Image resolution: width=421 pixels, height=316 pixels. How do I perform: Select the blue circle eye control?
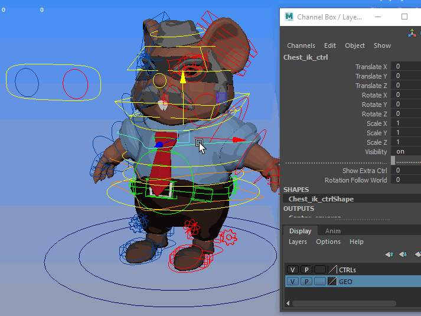27,83
